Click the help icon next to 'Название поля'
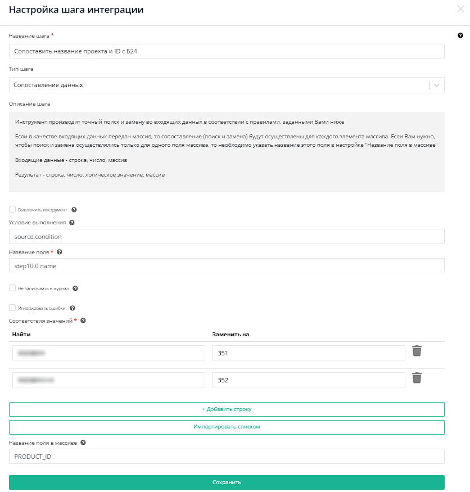The height and width of the screenshot is (492, 470). point(60,252)
